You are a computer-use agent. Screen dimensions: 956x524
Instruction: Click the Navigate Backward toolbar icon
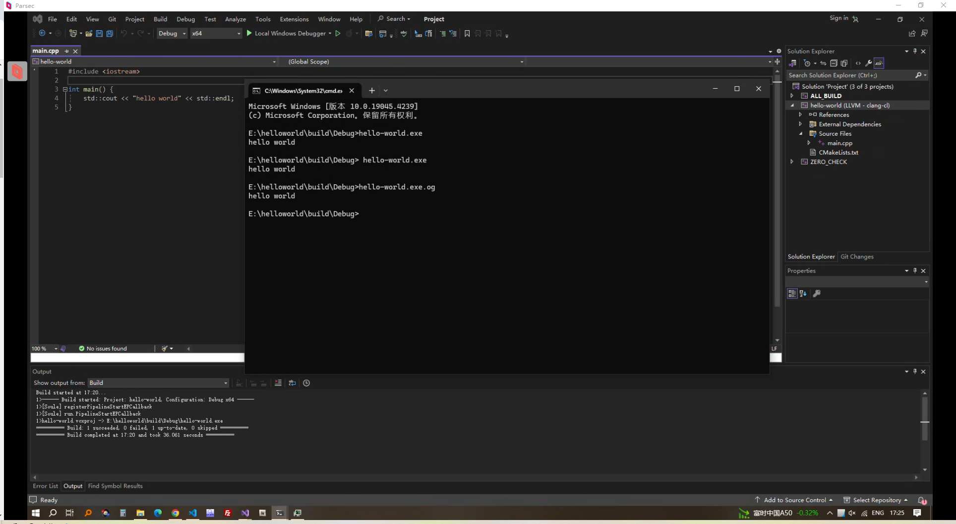(x=42, y=33)
